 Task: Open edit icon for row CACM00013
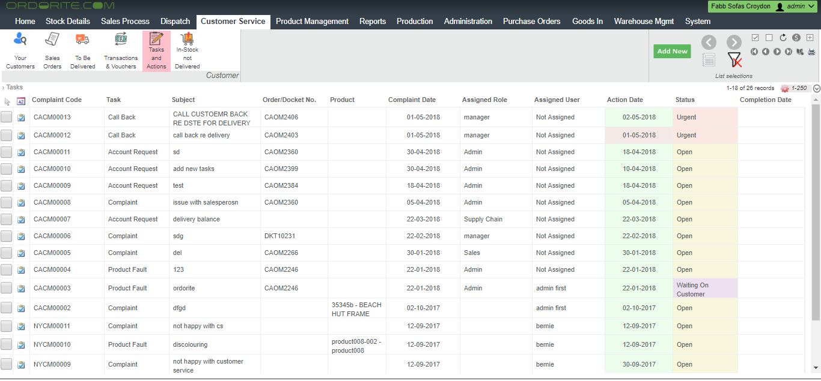[x=21, y=118]
